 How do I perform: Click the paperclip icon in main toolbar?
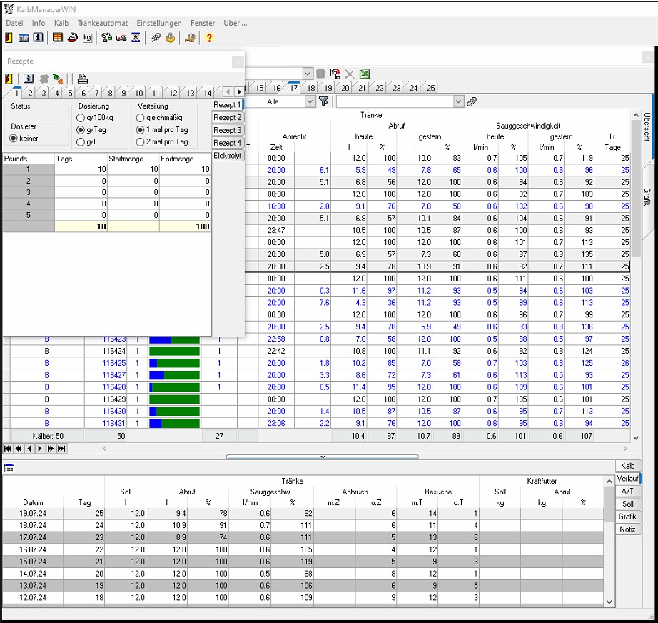click(x=155, y=38)
